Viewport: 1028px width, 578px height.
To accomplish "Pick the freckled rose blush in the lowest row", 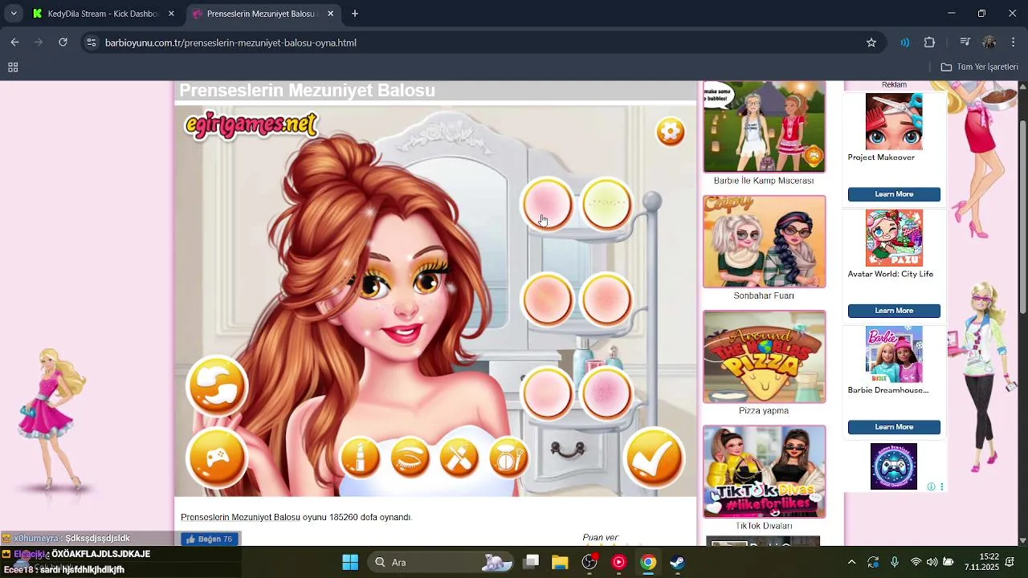I will click(x=606, y=393).
